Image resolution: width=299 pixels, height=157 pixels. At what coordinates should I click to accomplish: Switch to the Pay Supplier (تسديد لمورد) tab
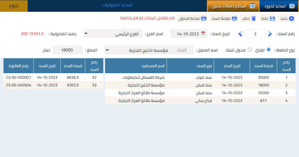[x=279, y=6]
